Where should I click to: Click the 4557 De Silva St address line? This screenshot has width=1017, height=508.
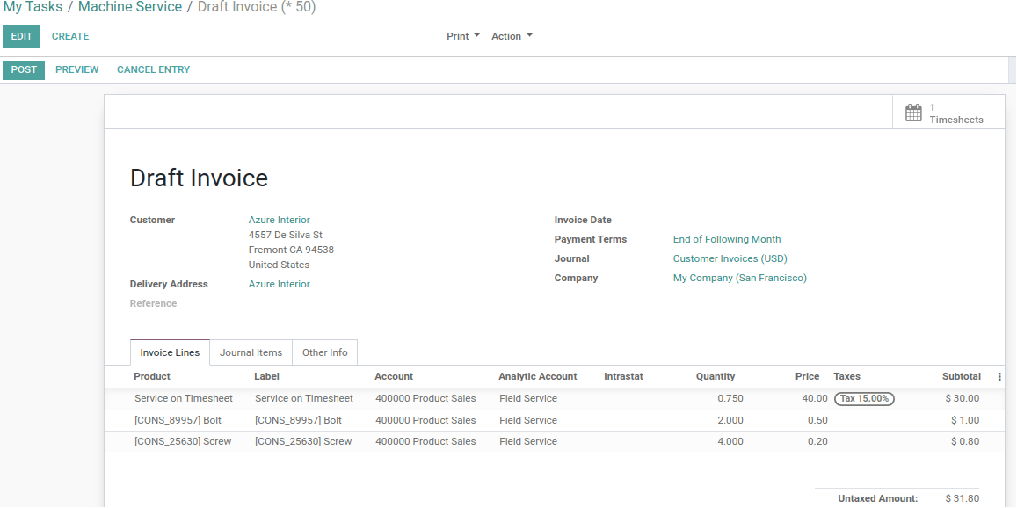tap(286, 235)
